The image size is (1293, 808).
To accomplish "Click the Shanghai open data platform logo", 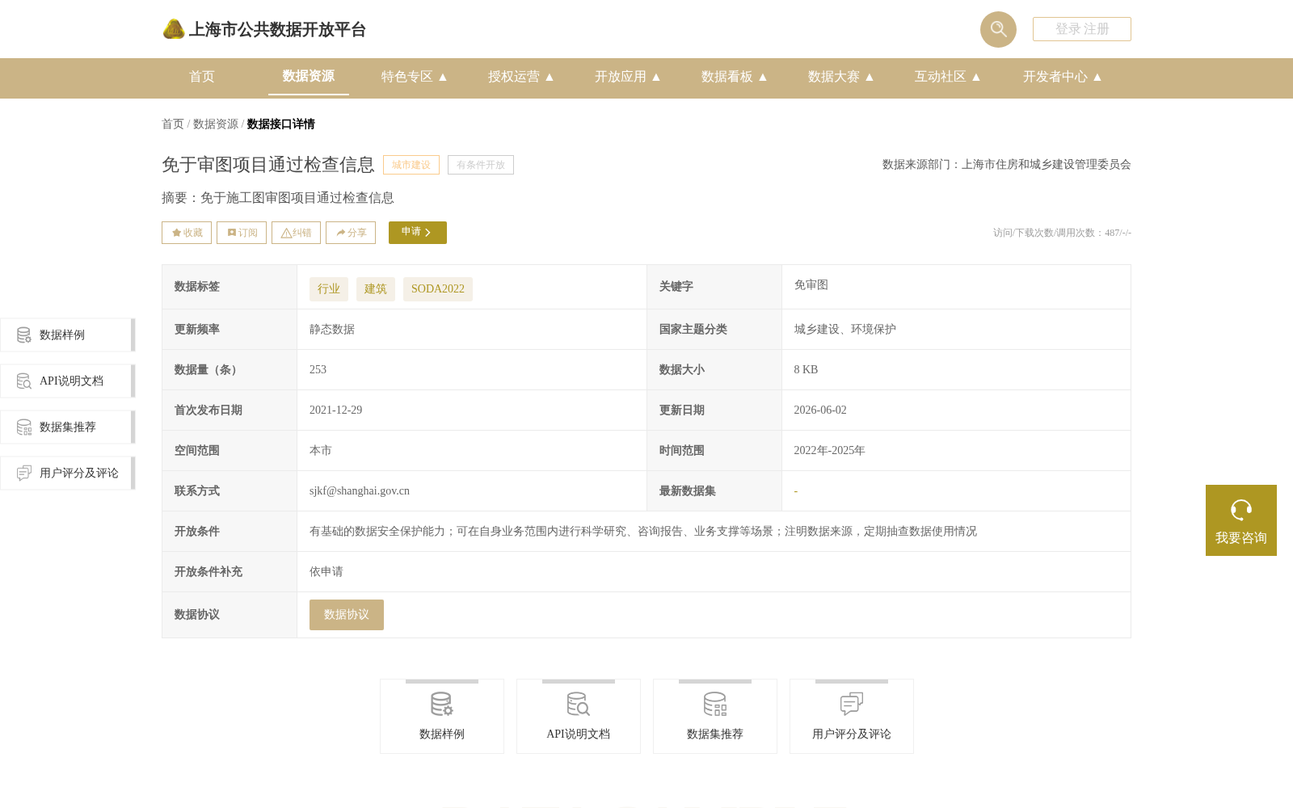I will pyautogui.click(x=264, y=30).
